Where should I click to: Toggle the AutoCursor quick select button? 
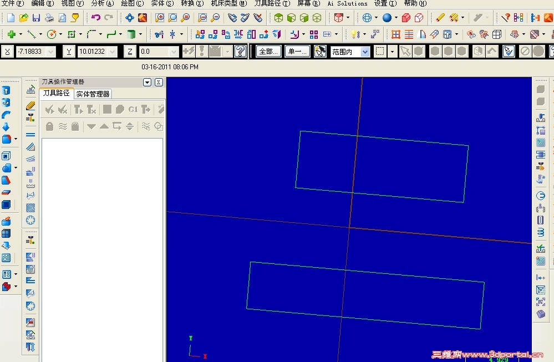point(320,52)
